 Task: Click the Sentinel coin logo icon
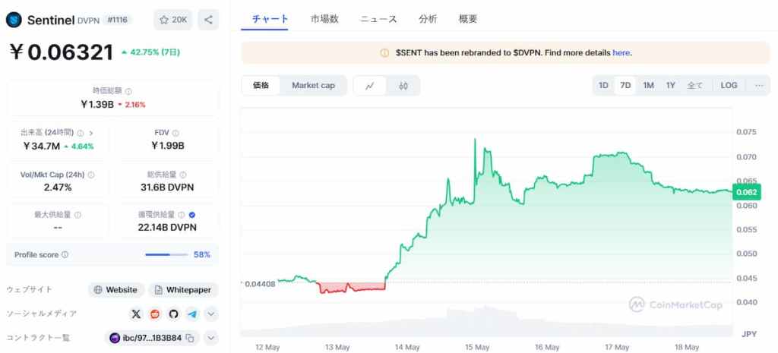14,20
